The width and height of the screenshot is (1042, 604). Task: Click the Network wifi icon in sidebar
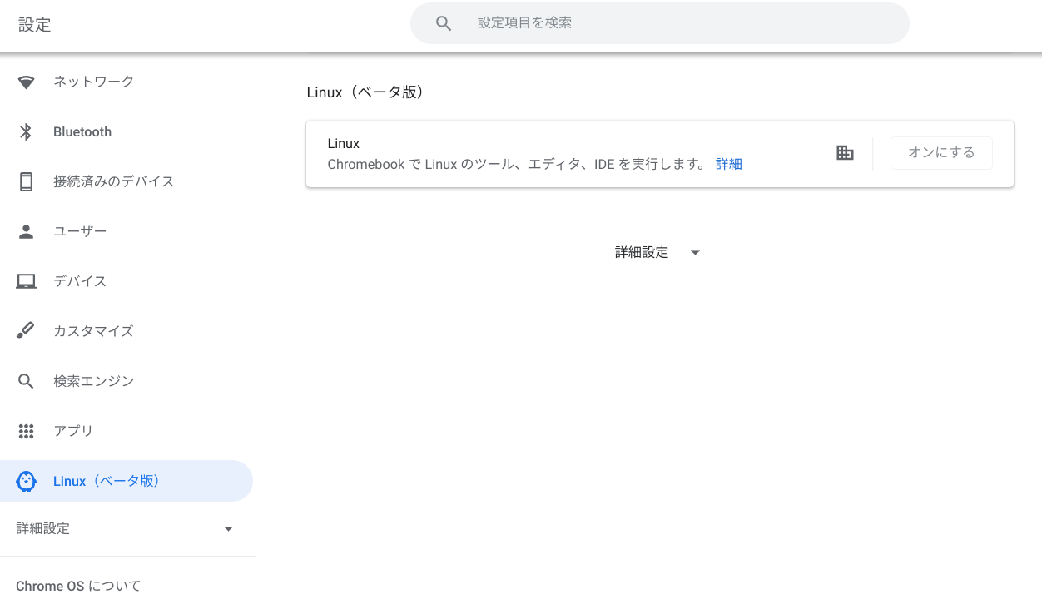point(27,82)
